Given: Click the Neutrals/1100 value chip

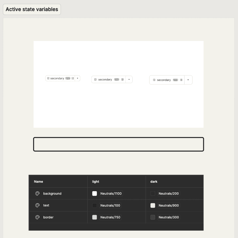Looking at the screenshot, I should coord(111,193).
